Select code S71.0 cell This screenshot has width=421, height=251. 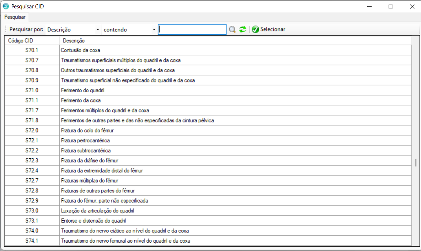coord(32,90)
